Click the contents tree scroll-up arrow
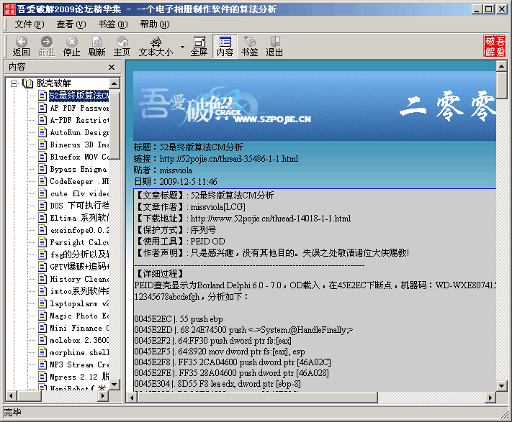Image resolution: width=512 pixels, height=422 pixels. [114, 83]
